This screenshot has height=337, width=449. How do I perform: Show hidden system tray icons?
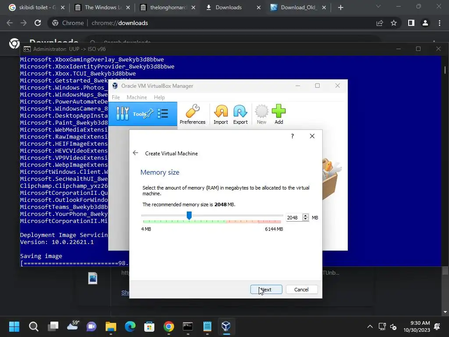tap(370, 326)
